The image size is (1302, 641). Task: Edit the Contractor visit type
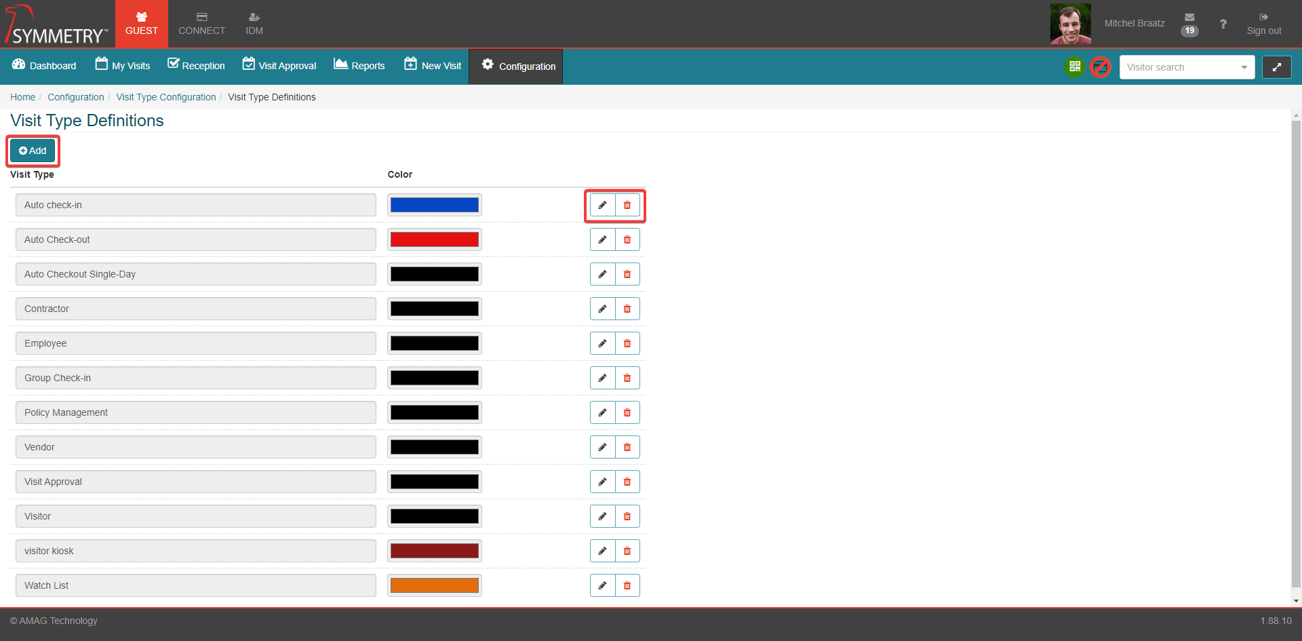[602, 309]
